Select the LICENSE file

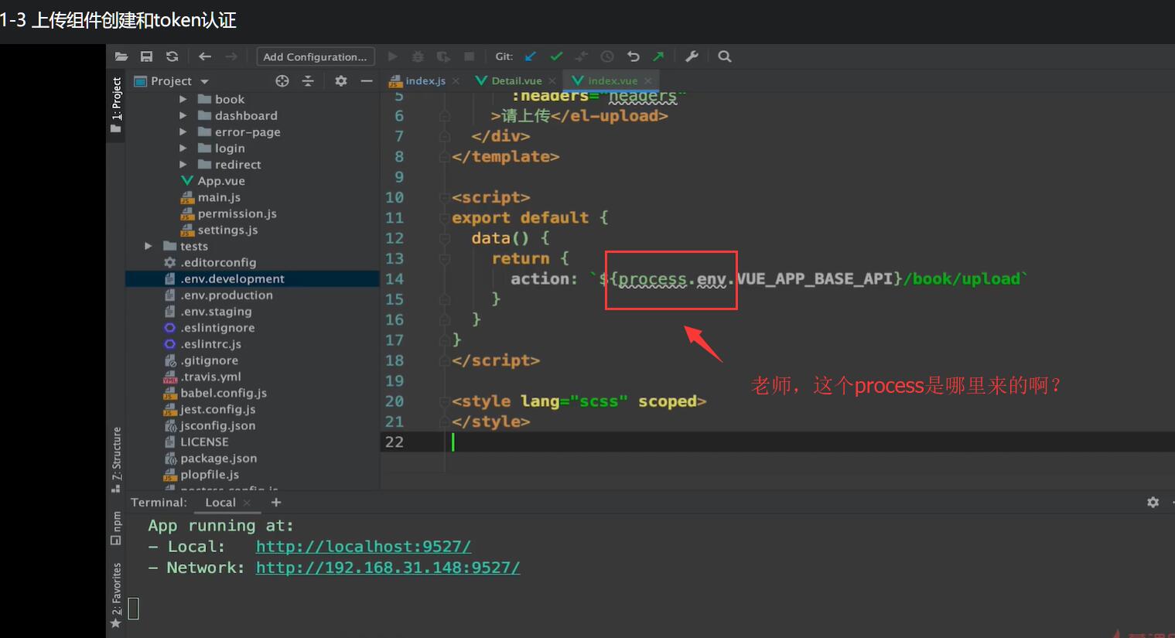coord(204,442)
